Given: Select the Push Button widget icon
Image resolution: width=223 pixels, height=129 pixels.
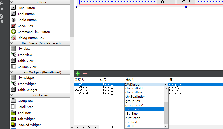Looking at the screenshot, I should coord(13,8).
